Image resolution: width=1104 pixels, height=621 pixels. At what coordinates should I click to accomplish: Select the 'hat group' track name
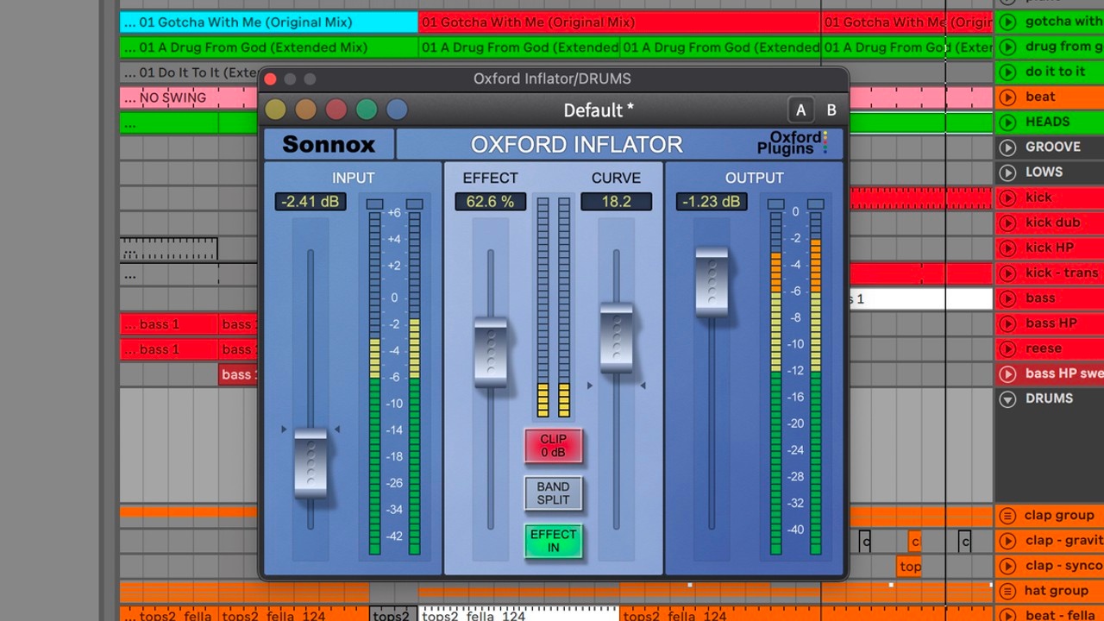pyautogui.click(x=1057, y=591)
